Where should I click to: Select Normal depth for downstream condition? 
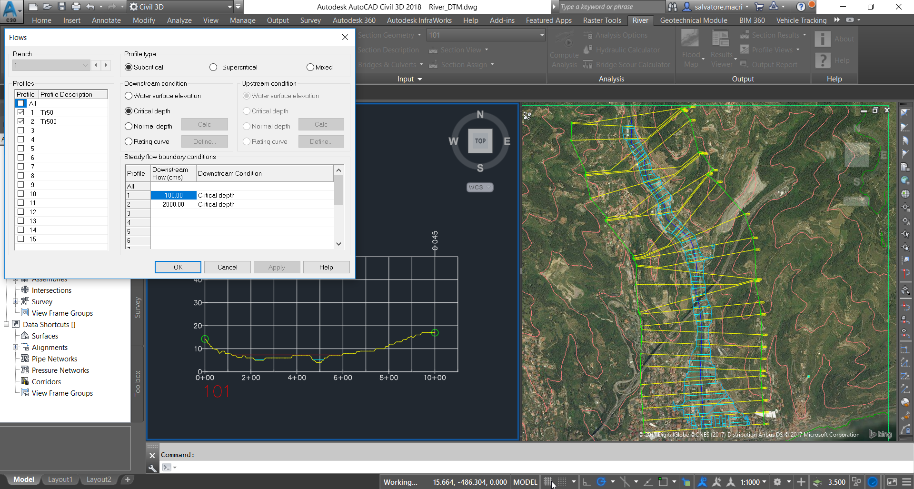[x=128, y=126]
